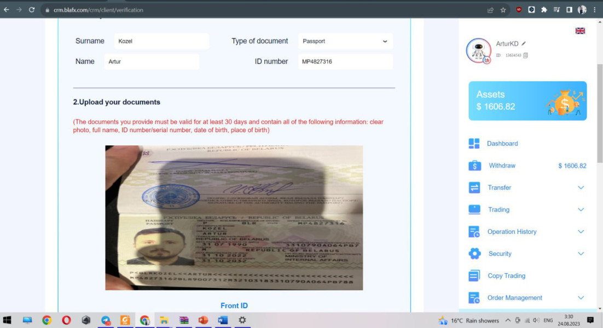Open browser side panel icon
This screenshot has width=603, height=328.
click(569, 10)
